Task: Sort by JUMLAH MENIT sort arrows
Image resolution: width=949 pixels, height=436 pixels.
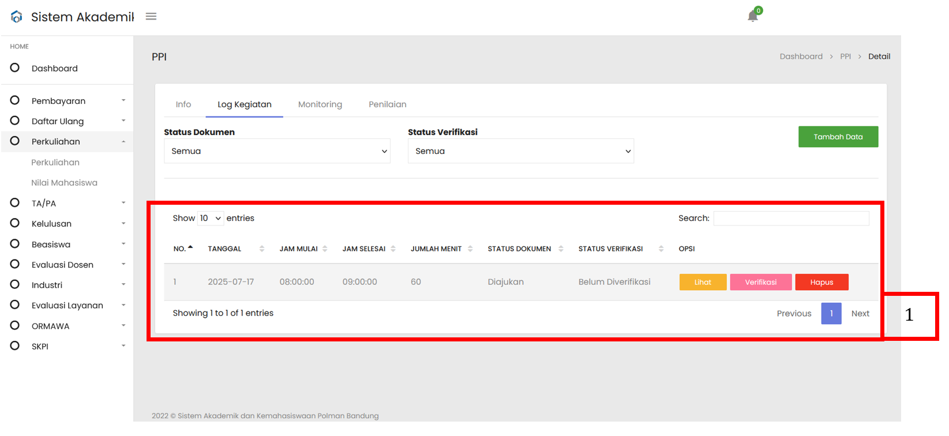Action: tap(470, 249)
